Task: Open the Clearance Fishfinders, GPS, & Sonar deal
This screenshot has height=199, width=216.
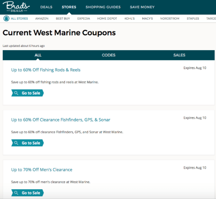Action: click(61, 120)
